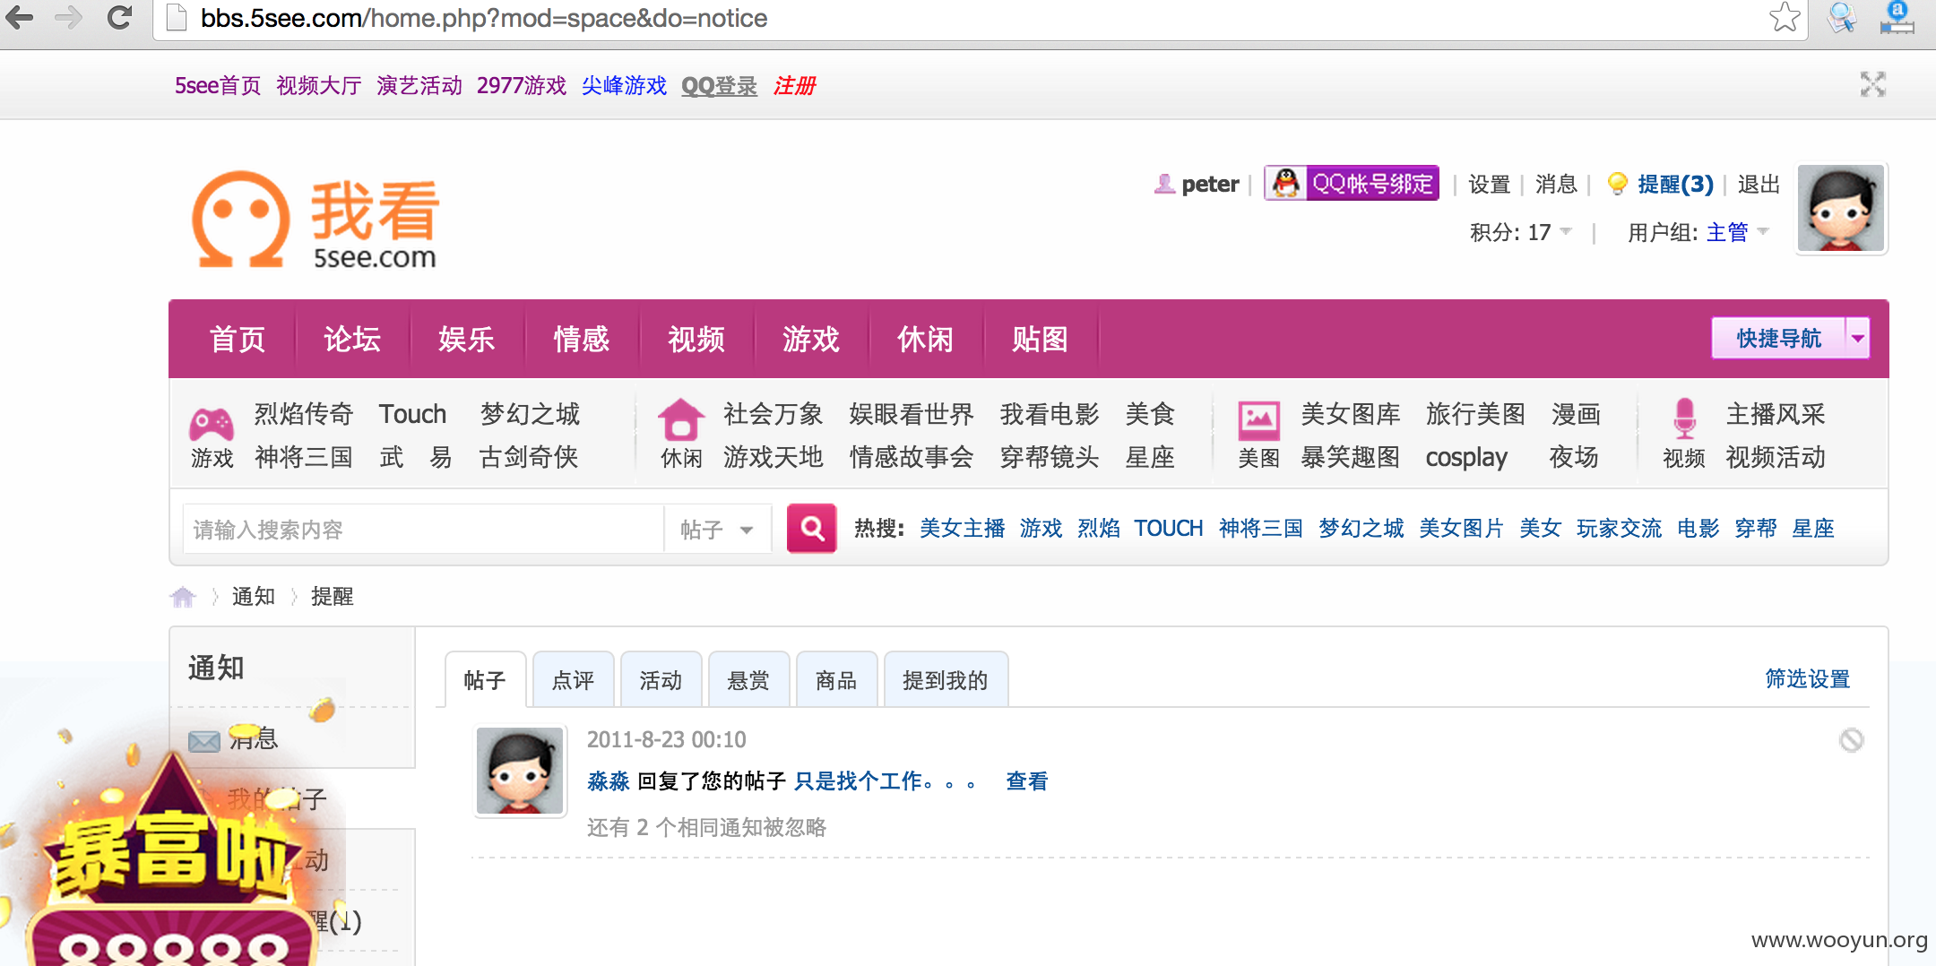Click the magnifier extension icon in browser bar

(1842, 17)
